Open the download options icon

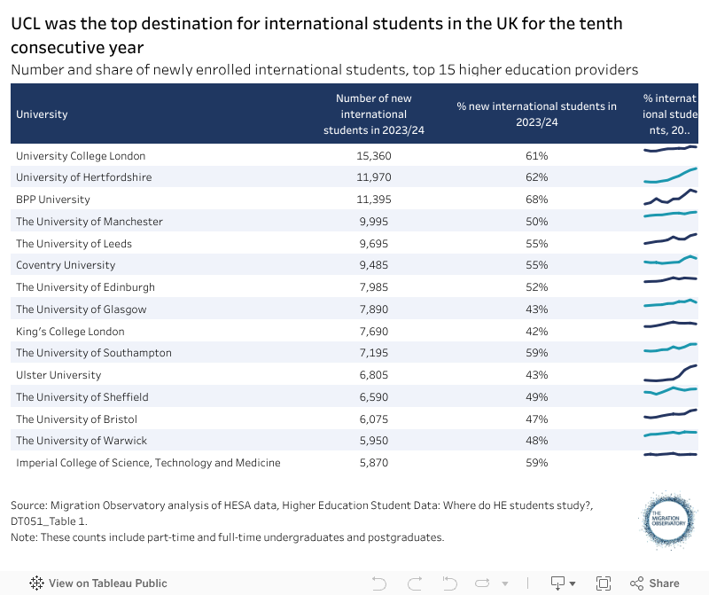pos(557,583)
